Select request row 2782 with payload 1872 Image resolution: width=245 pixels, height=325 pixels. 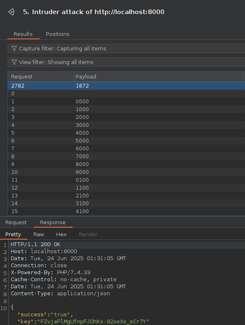[126, 85]
